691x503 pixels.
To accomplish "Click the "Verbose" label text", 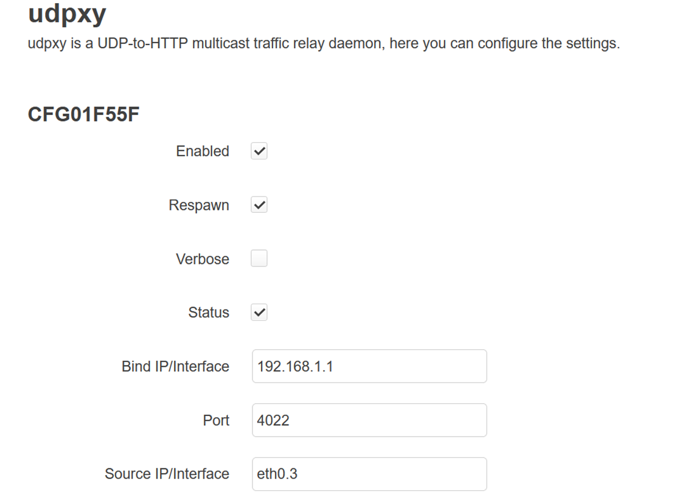I will click(x=203, y=259).
